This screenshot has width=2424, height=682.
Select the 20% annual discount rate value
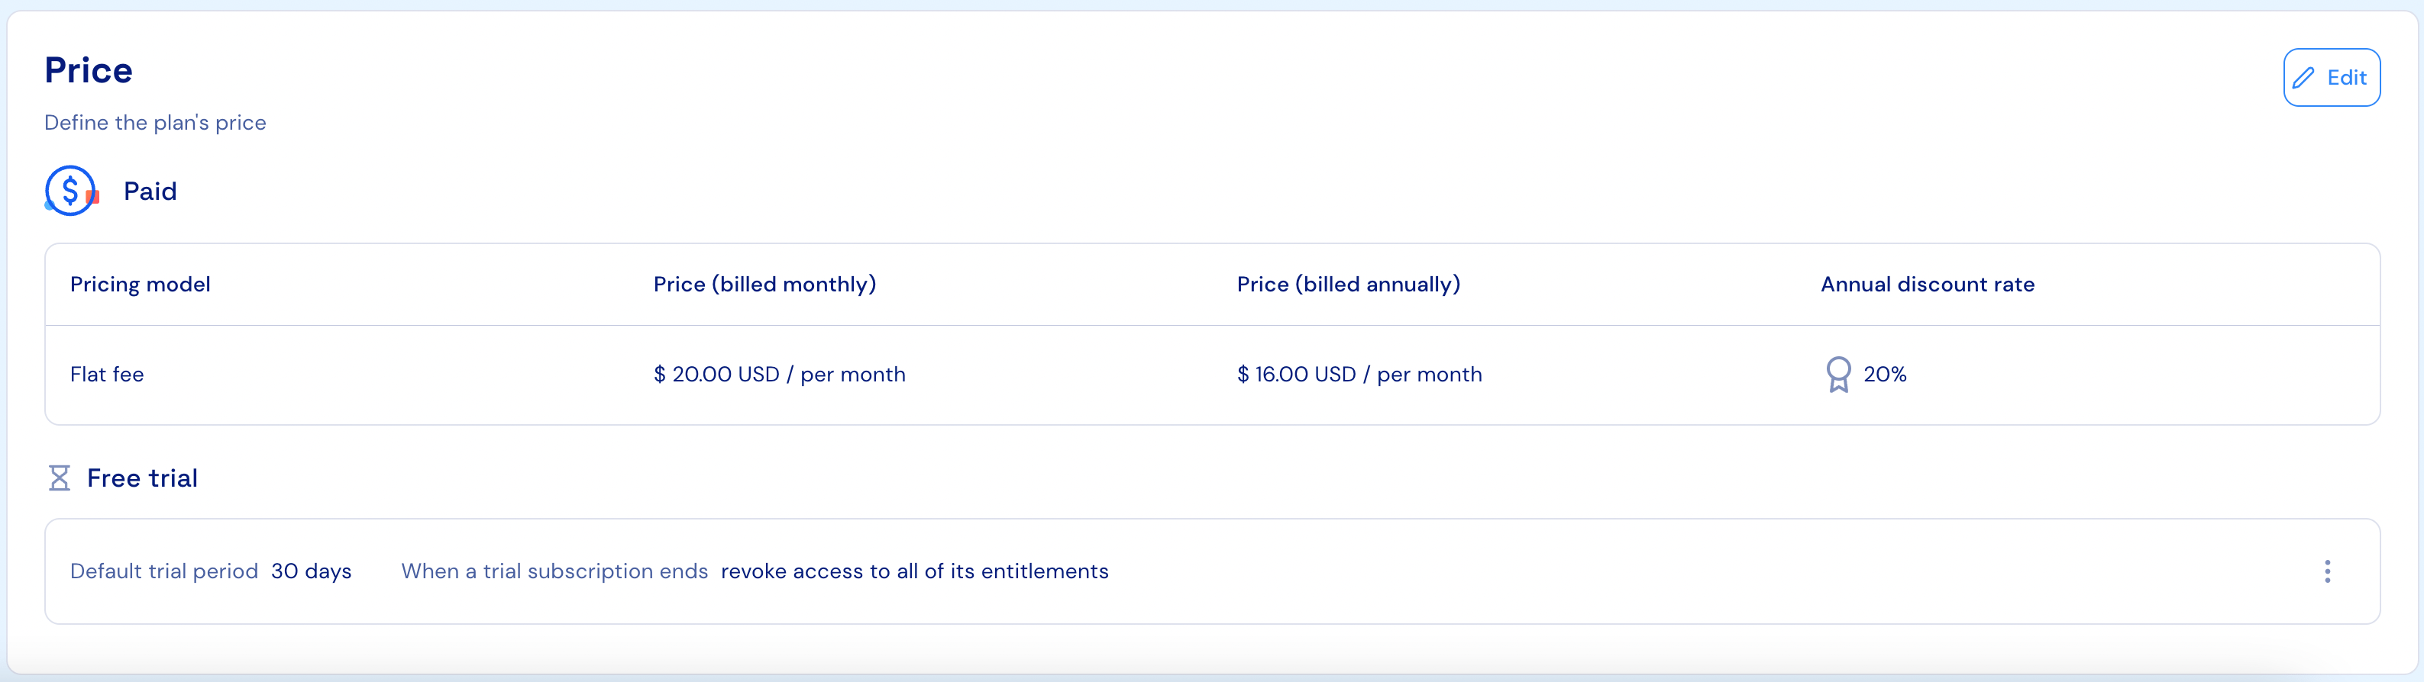[1885, 373]
